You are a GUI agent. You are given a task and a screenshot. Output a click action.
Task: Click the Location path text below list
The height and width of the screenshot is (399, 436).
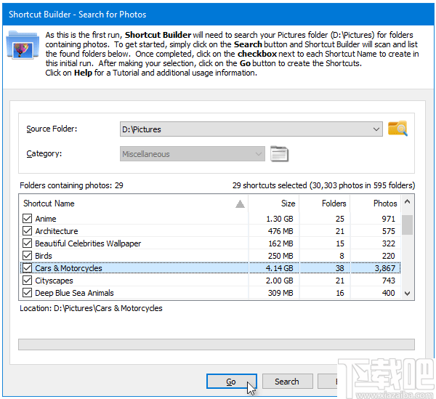[x=91, y=308]
